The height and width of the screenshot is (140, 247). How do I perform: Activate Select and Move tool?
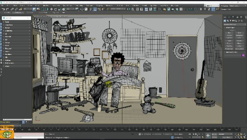51,9
